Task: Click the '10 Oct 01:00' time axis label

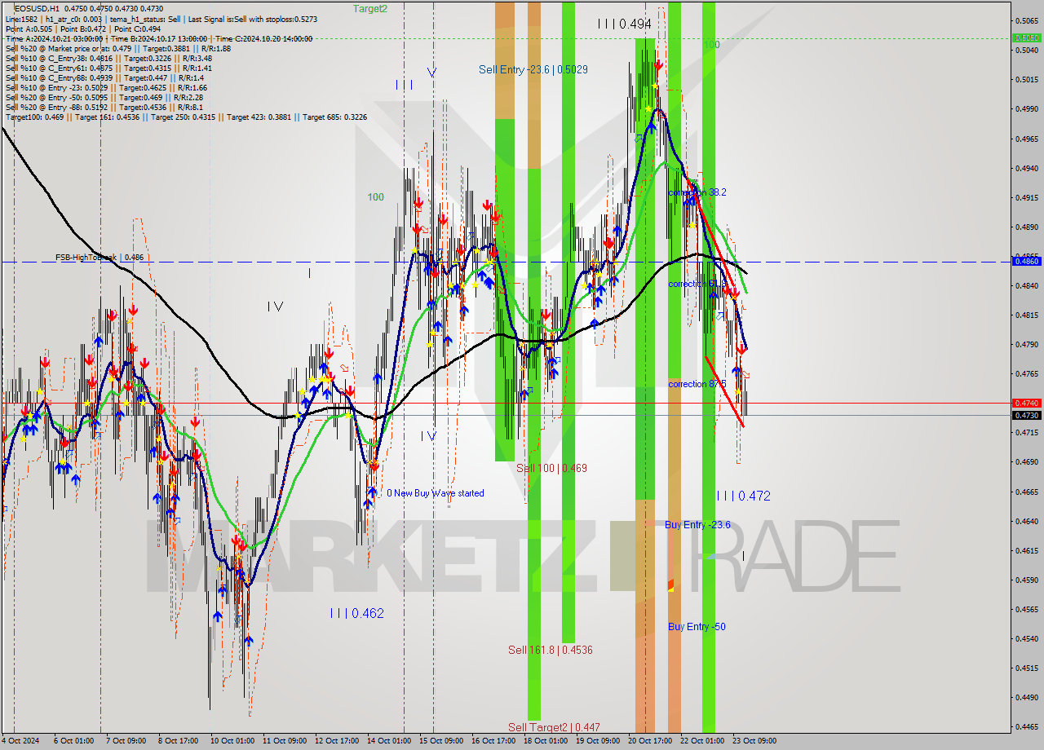Action: click(232, 741)
